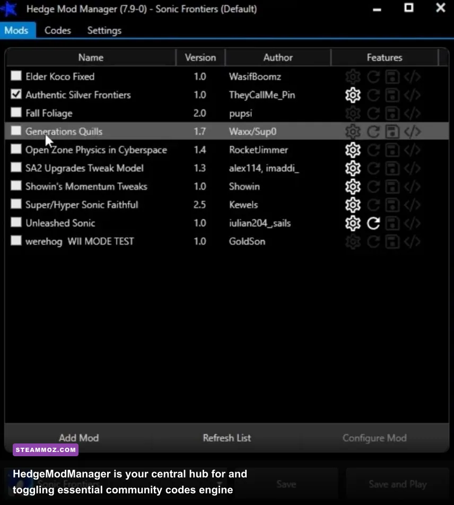Image resolution: width=454 pixels, height=505 pixels.
Task: Open the Codes tab
Action: (x=58, y=30)
